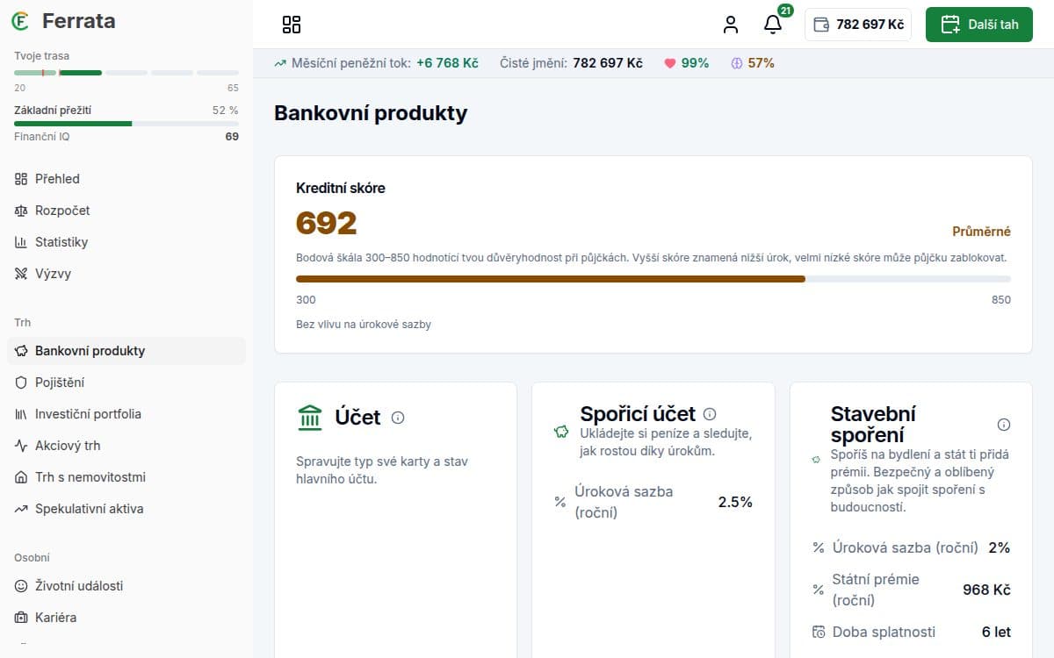The height and width of the screenshot is (658, 1054).
Task: Click the percent icon beside Státní prémie
Action: point(819,590)
